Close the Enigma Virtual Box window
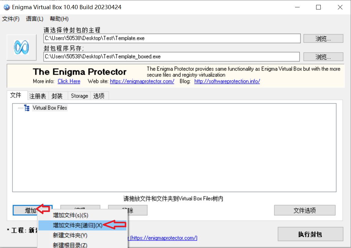Image resolution: width=351 pixels, height=248 pixels. [340, 7]
